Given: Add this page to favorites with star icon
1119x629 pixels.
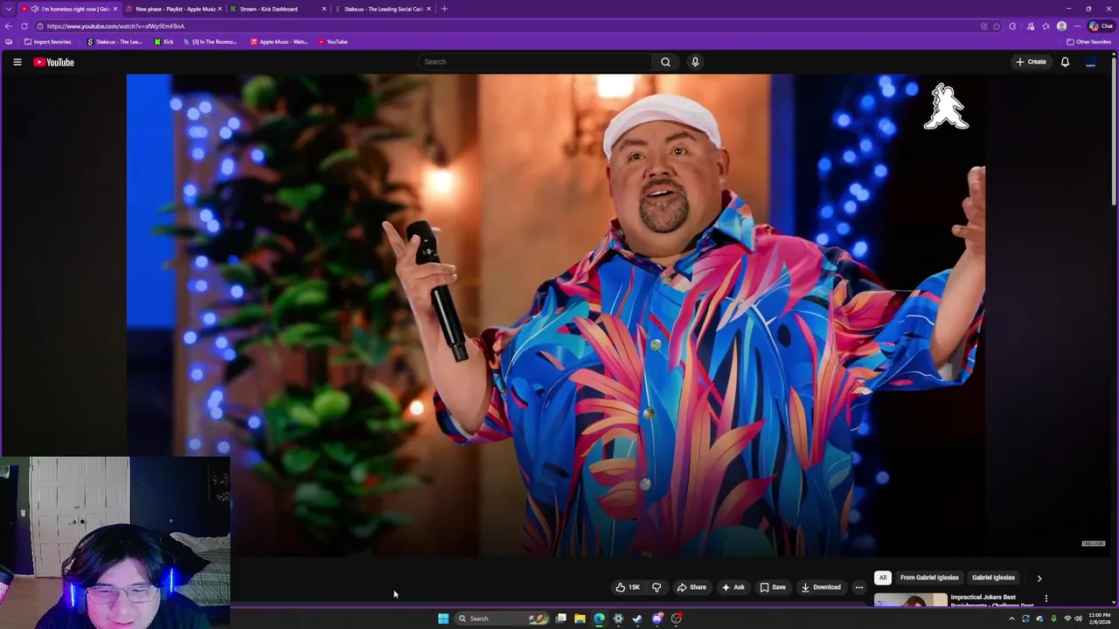Looking at the screenshot, I should pyautogui.click(x=997, y=26).
